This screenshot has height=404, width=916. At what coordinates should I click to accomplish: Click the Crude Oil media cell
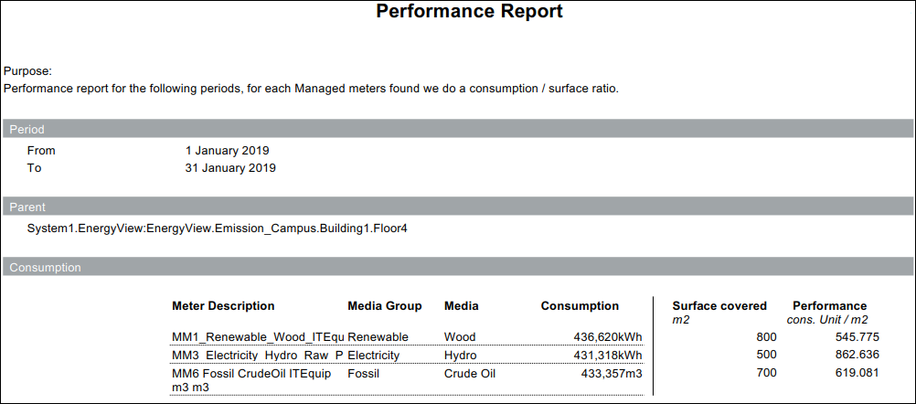472,374
